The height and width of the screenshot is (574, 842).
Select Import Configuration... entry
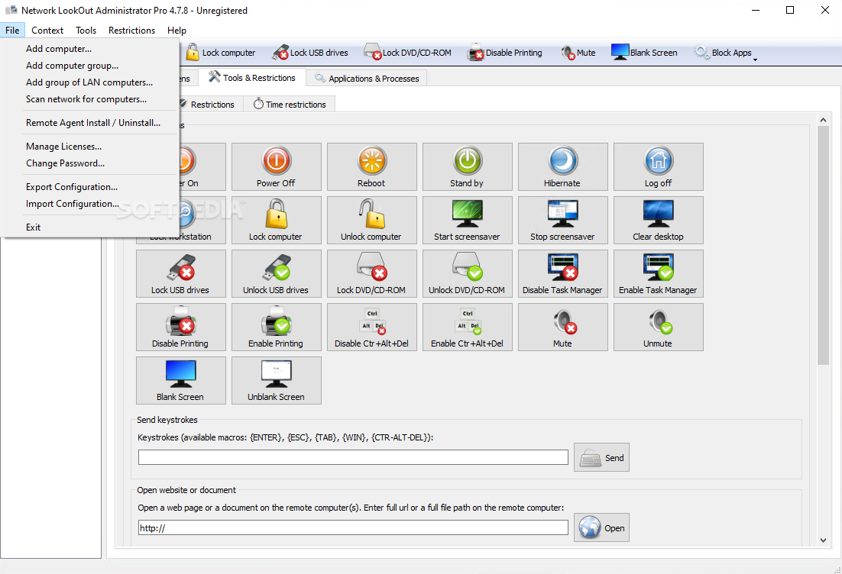(x=89, y=204)
